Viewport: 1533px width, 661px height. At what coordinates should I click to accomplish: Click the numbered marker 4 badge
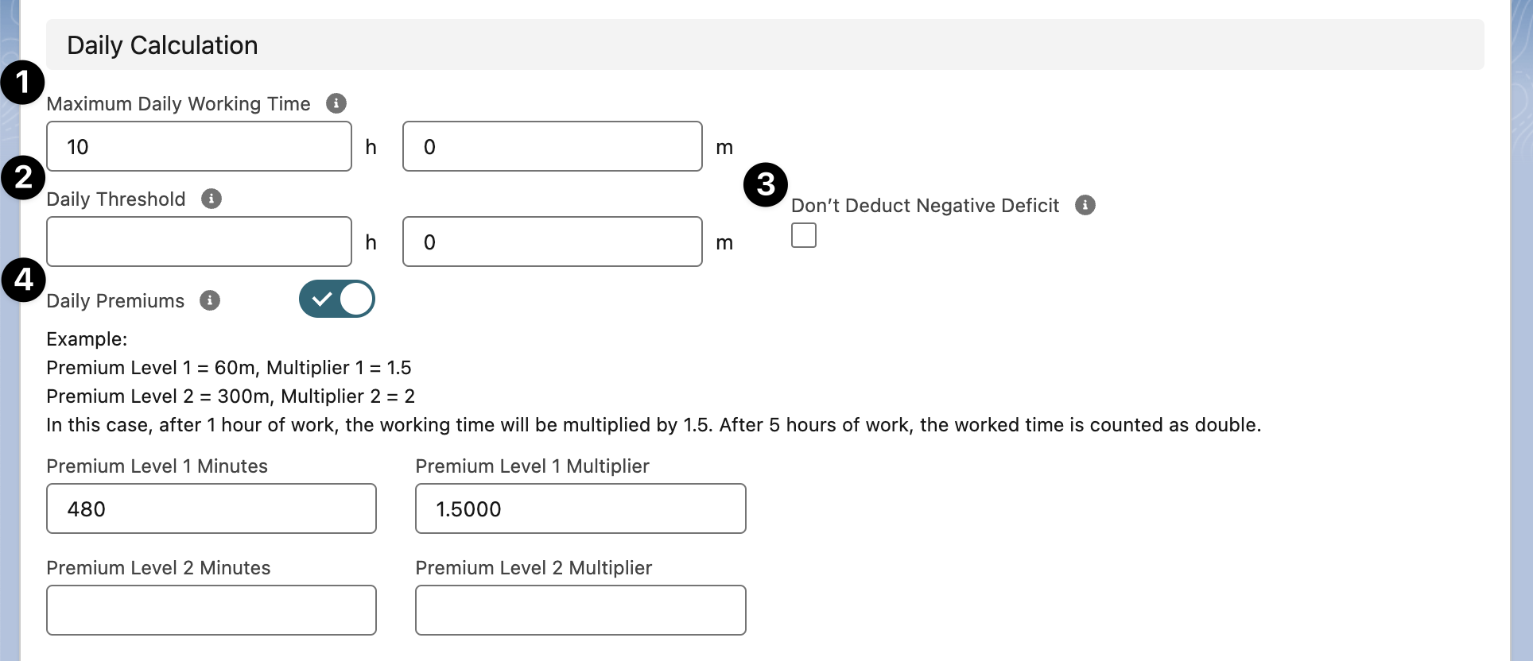pos(23,280)
